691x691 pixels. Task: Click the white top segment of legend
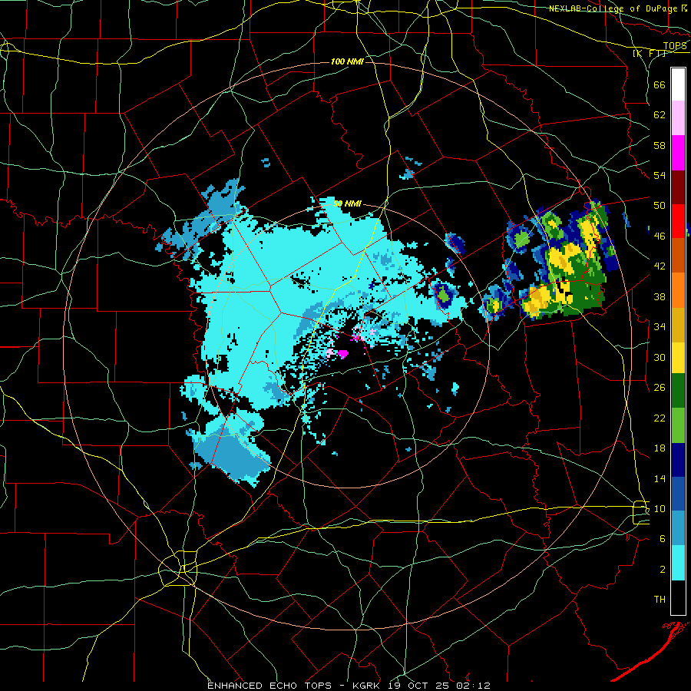pyautogui.click(x=678, y=84)
